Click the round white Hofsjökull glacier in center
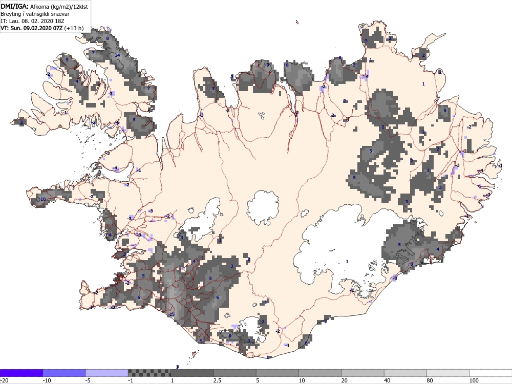 tap(263, 208)
